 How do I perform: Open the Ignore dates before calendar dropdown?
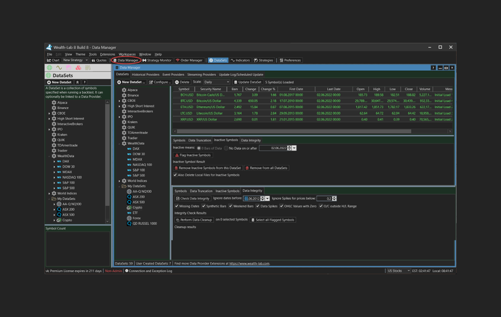(x=267, y=199)
